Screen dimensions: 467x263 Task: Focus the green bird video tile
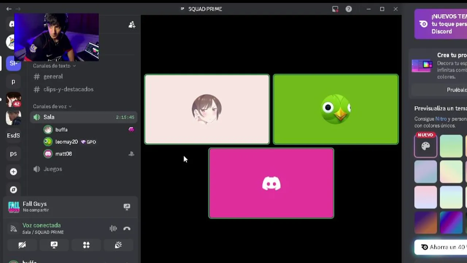(336, 109)
